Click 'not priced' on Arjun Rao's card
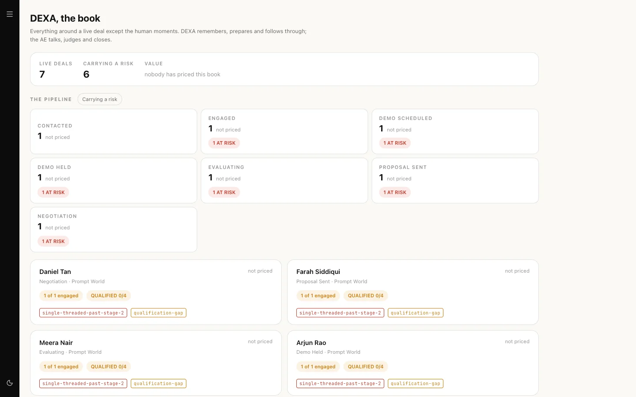Screen dimensions: 636x397 coord(517,341)
